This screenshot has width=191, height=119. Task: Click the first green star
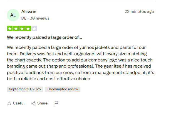tap(10, 28)
